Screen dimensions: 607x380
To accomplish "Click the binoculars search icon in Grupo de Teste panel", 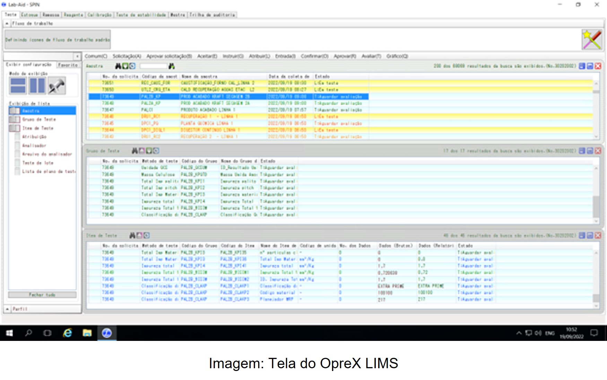I will (x=134, y=151).
